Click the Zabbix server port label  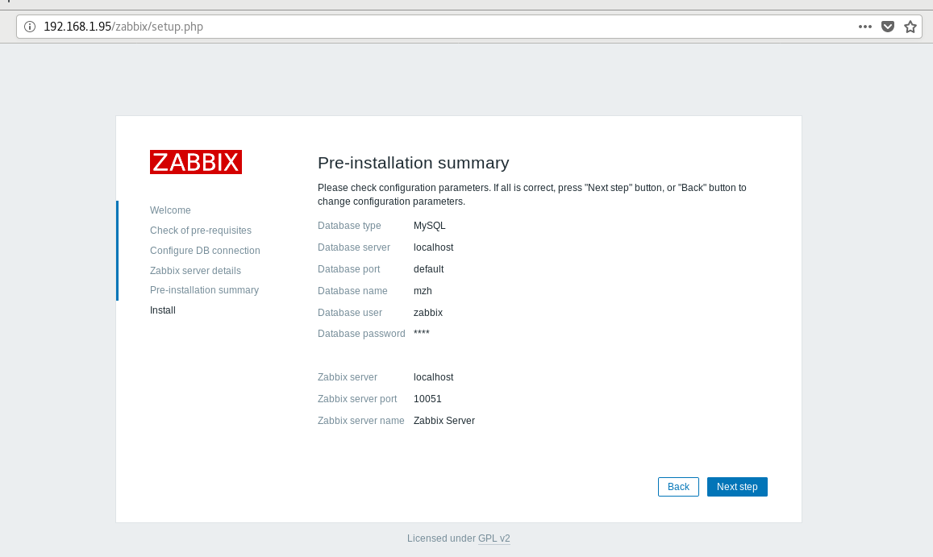[357, 399]
